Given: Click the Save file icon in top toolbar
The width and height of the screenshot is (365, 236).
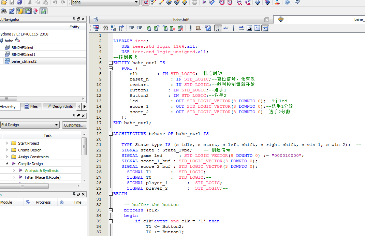Looking at the screenshot, I should (12, 2).
